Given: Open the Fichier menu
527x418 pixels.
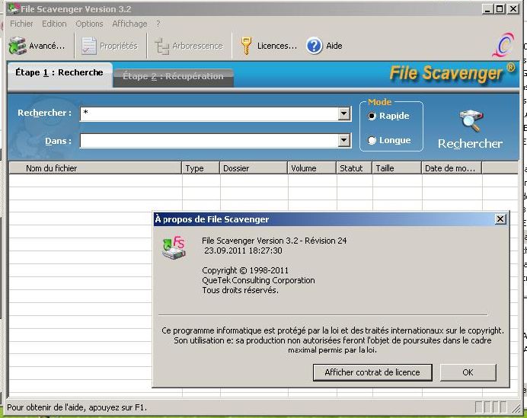Looking at the screenshot, I should coord(21,24).
